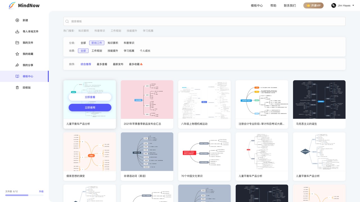Click the flame icon beside 最多收藏
Screen dimensions: 360x202
141,64
